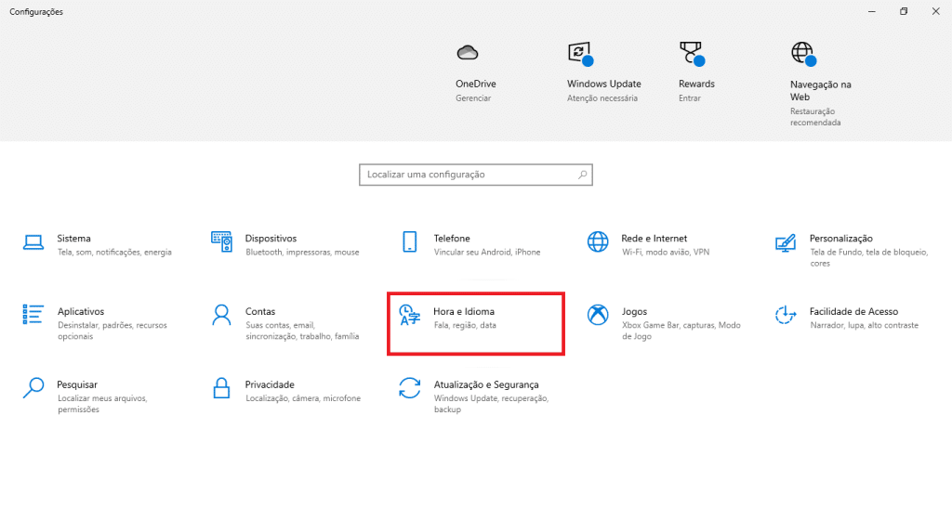Viewport: 952px width, 507px height.
Task: Click the search magnifier in search box
Action: (582, 175)
